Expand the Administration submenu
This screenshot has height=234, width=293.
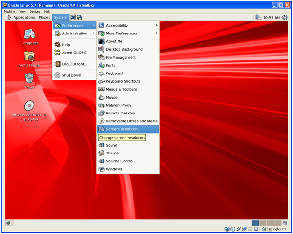(x=74, y=33)
